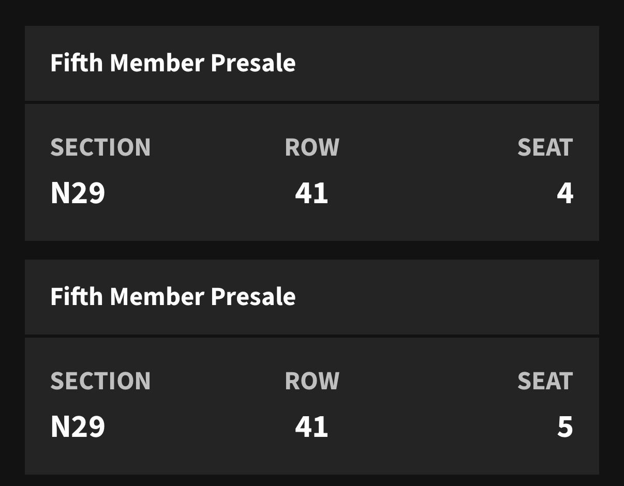
Task: Click section N29 value on seat 5 ticket
Action: click(x=78, y=427)
